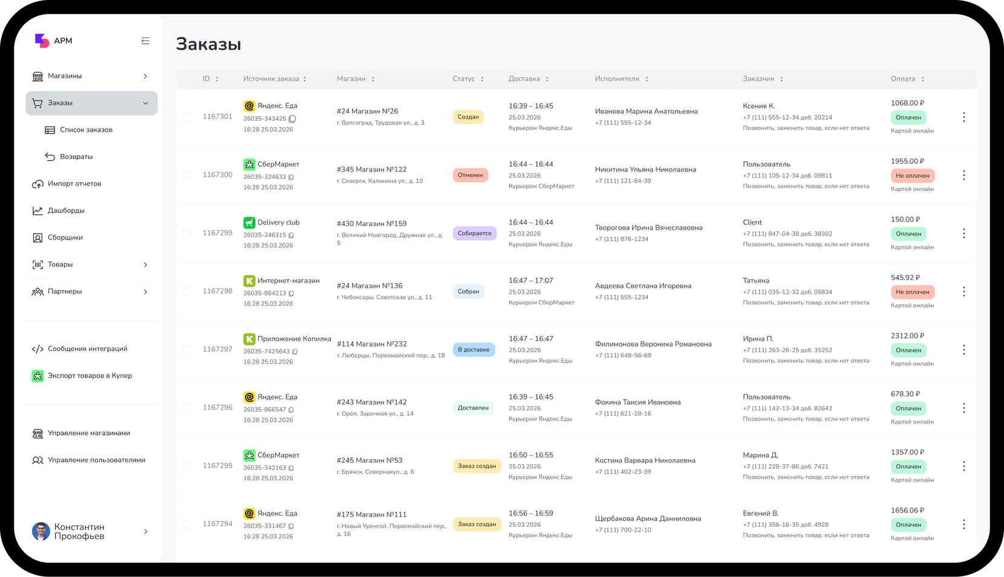The image size is (1004, 577).
Task: Copy order number 26035-7425643
Action: [295, 352]
